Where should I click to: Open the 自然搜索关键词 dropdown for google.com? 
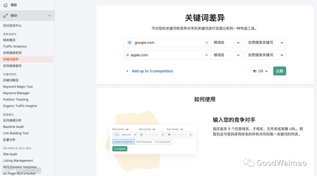click(x=266, y=43)
